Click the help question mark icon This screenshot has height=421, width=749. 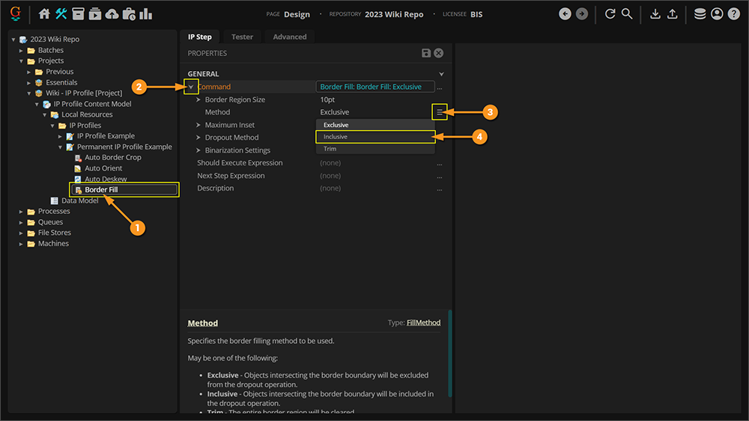pyautogui.click(x=733, y=14)
